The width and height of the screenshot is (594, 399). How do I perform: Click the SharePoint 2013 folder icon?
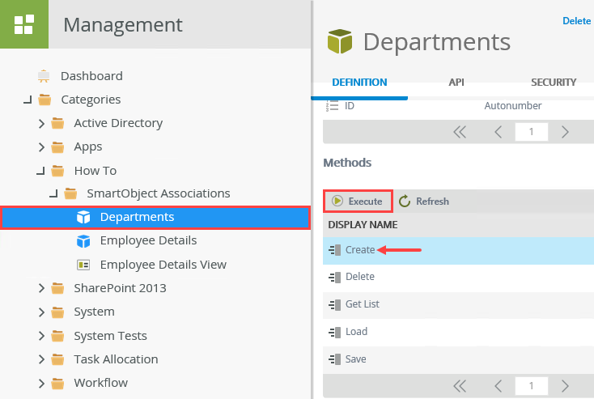click(57, 288)
